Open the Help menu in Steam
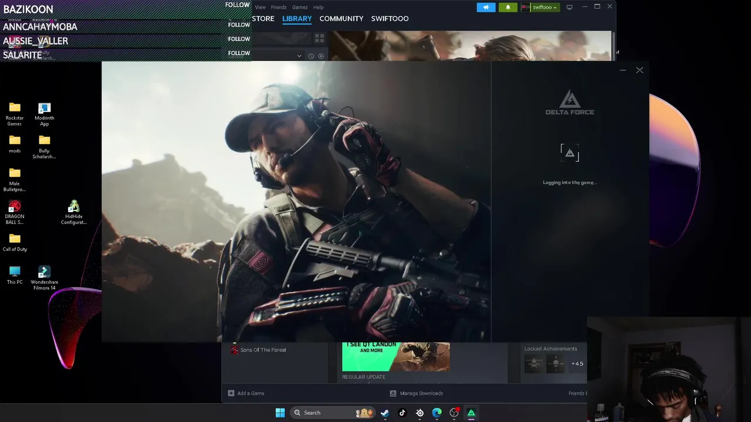Image resolution: width=751 pixels, height=422 pixels. 318,7
